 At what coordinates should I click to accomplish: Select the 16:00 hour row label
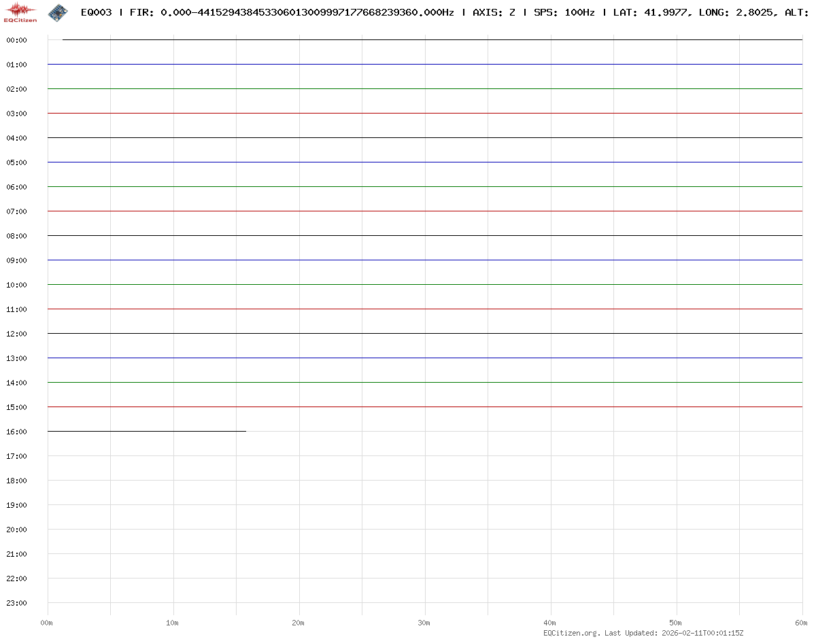tap(16, 432)
